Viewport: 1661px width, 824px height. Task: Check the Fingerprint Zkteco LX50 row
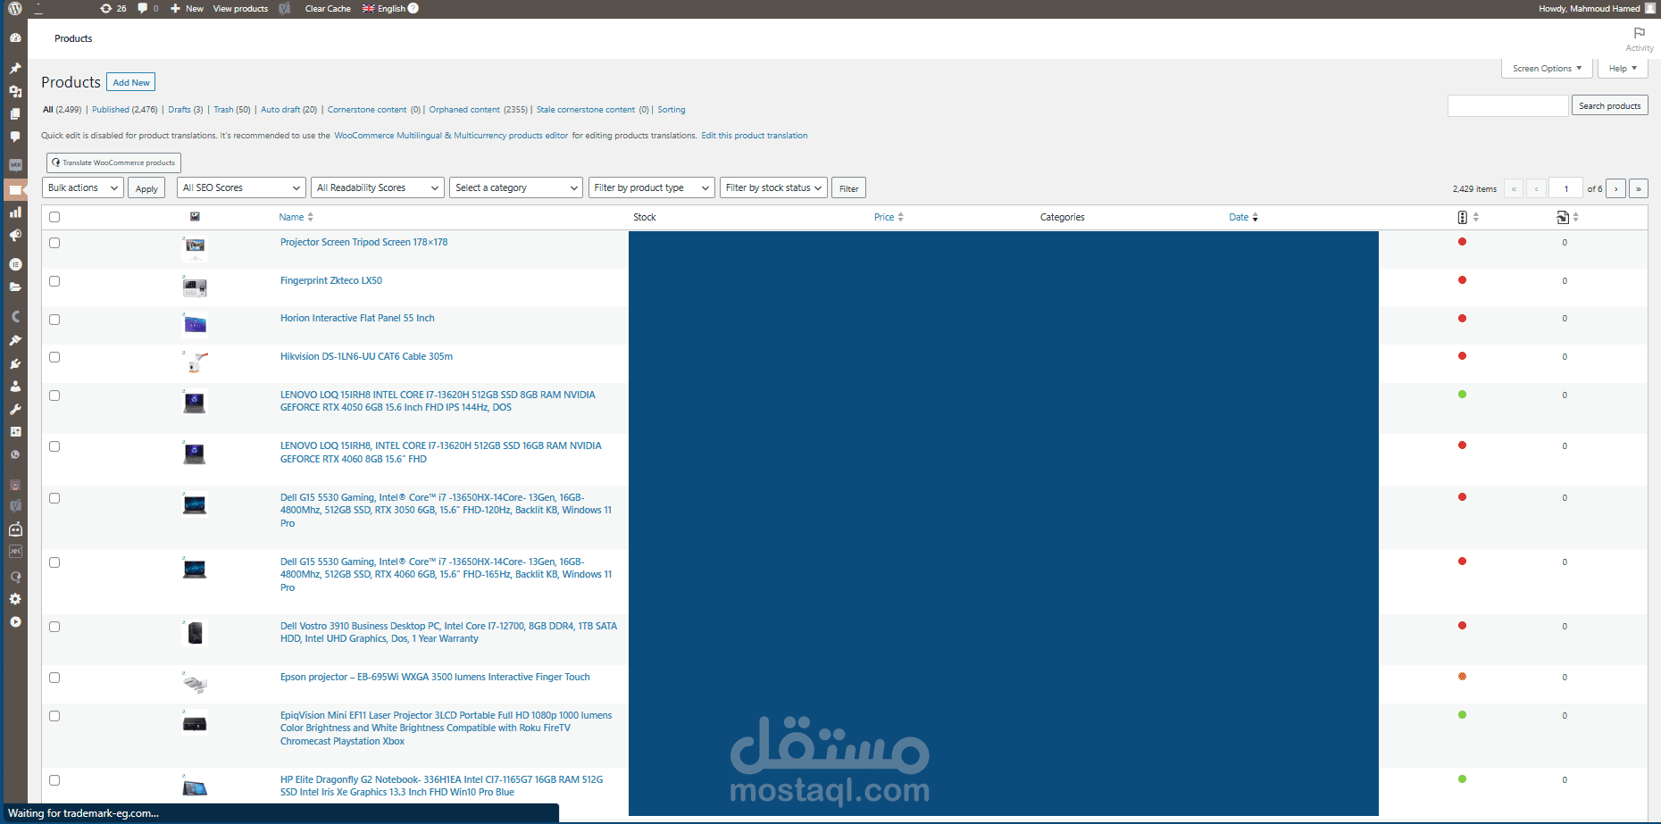coord(54,281)
